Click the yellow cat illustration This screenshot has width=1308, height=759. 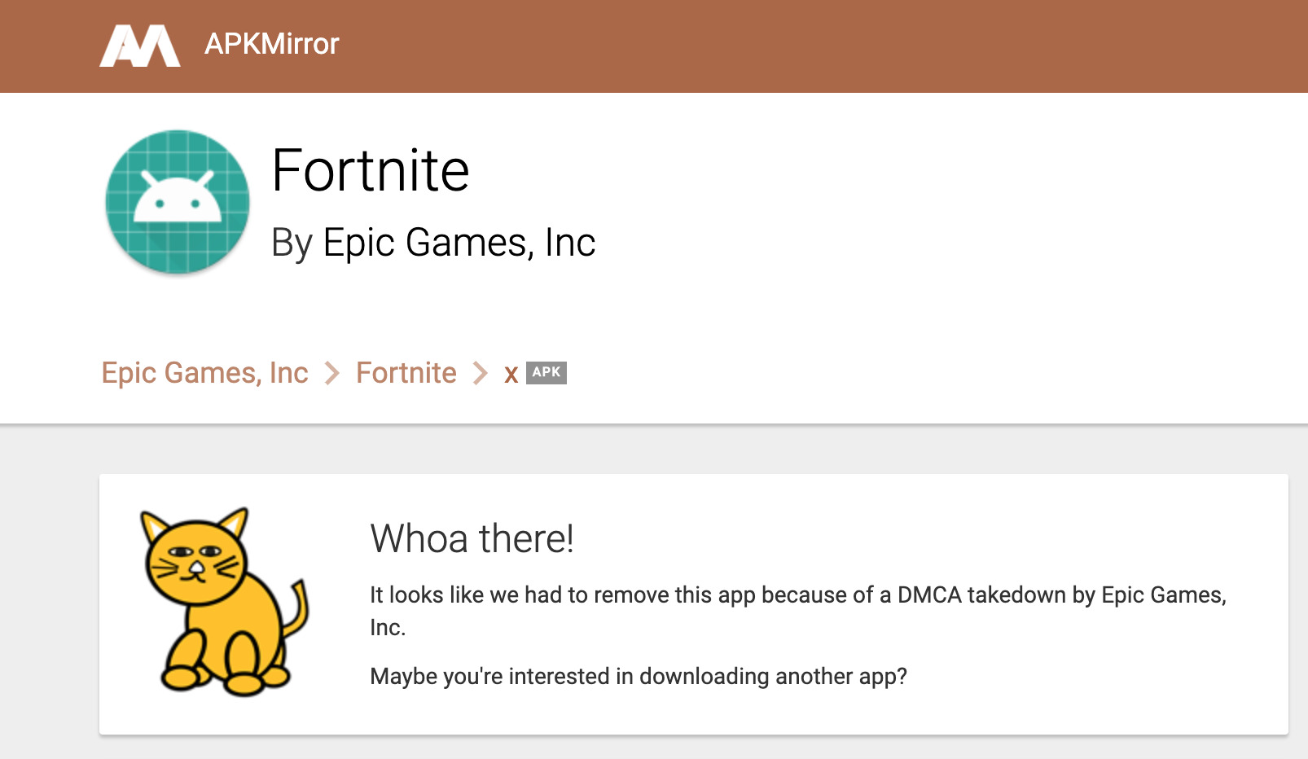click(x=224, y=602)
